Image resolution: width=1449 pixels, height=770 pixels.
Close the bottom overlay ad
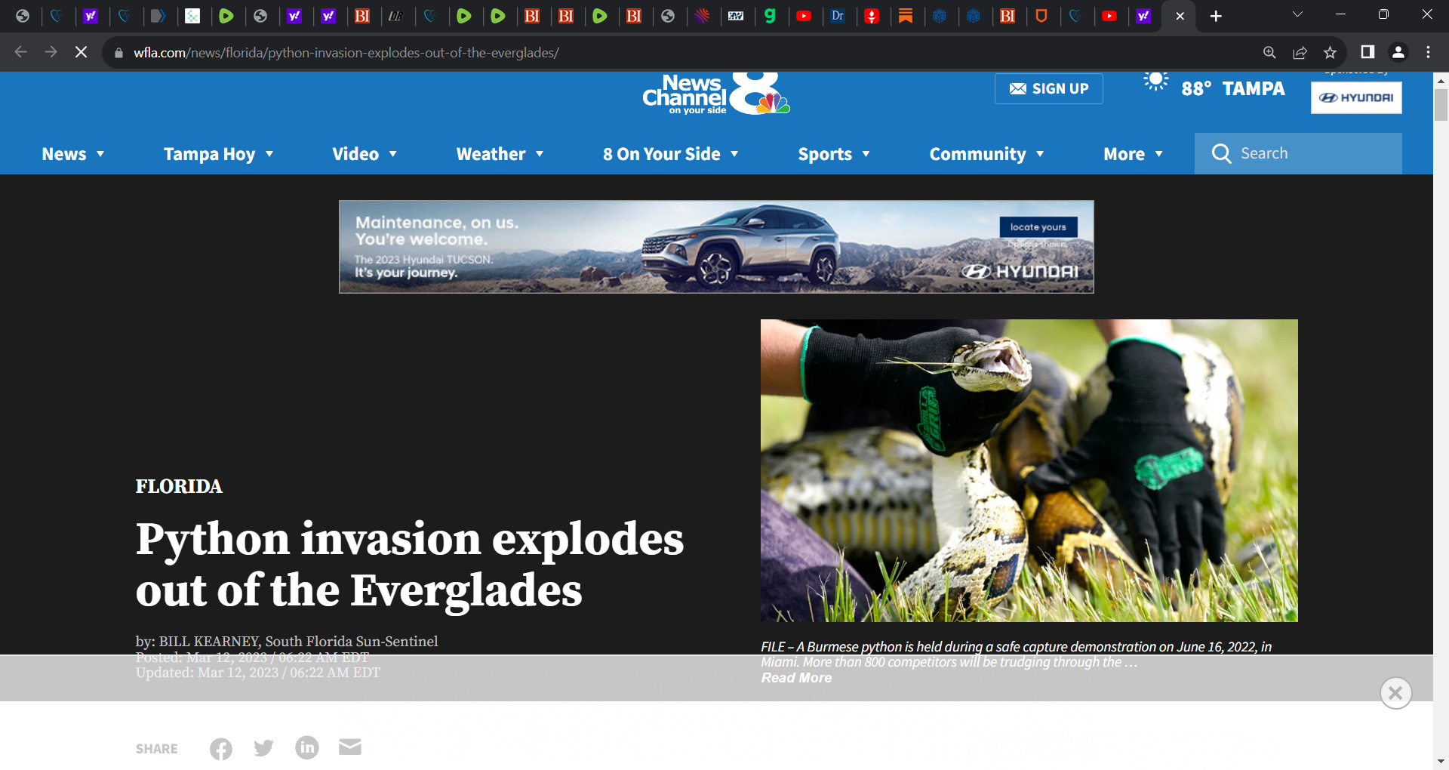[1395, 693]
